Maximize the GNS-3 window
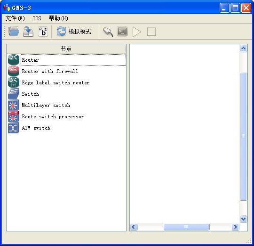The image size is (254, 246). [x=235, y=8]
